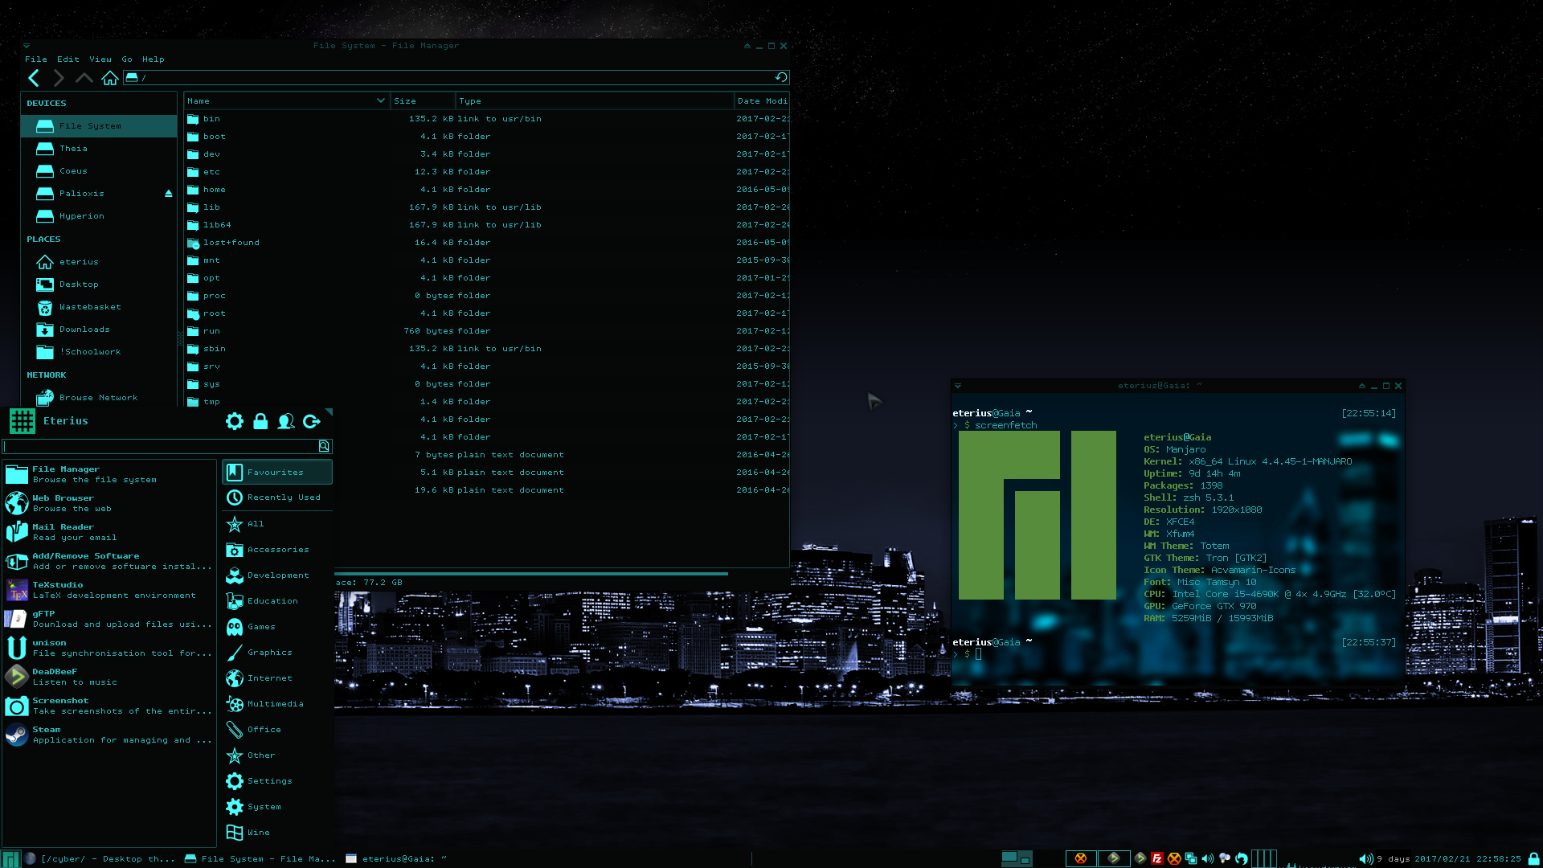Launch Web Browser from favourites
This screenshot has width=1543, height=868.
pyautogui.click(x=109, y=503)
